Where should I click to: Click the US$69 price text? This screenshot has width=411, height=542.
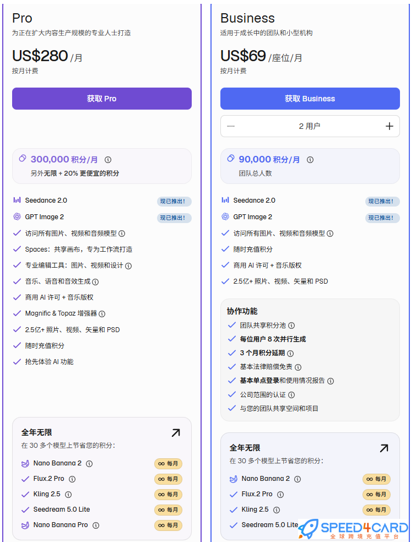(244, 56)
